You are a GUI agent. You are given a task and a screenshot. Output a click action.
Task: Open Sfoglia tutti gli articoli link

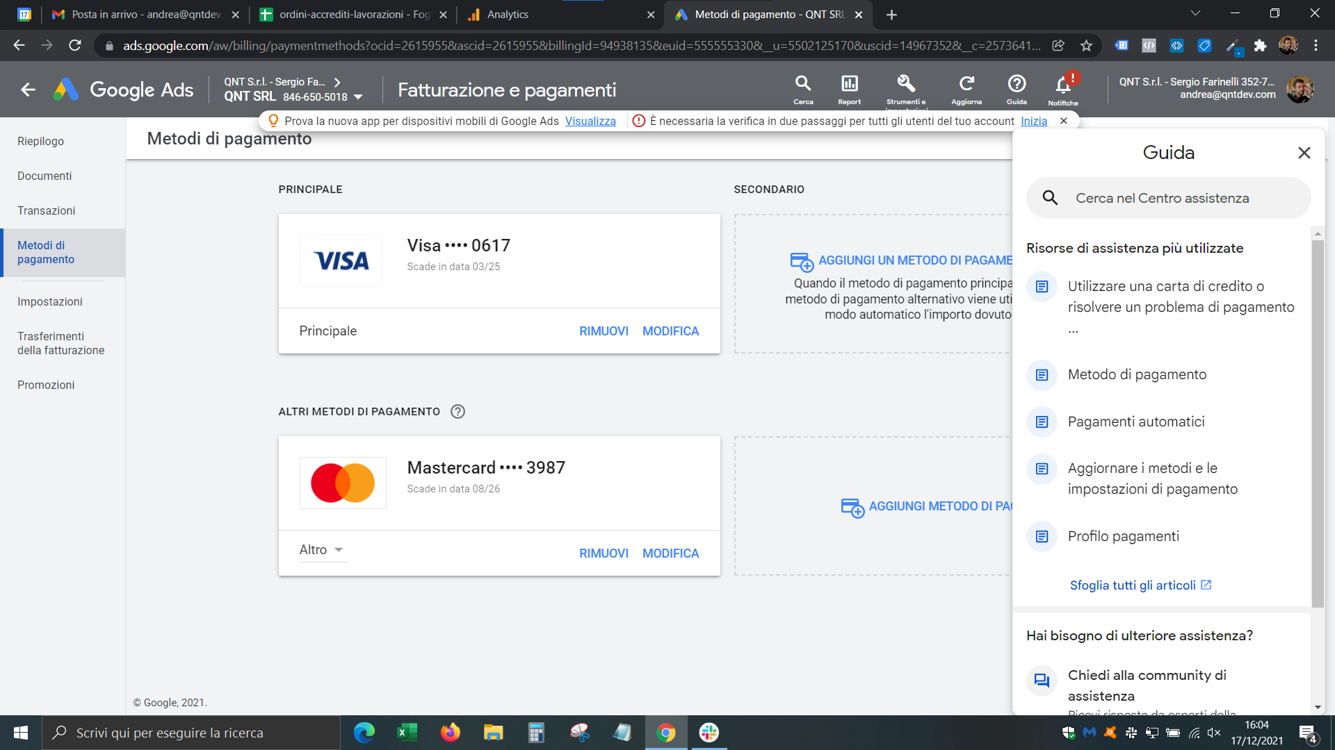tap(1140, 585)
